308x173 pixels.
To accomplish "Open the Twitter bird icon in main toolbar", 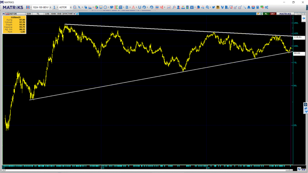I will coord(213,7).
